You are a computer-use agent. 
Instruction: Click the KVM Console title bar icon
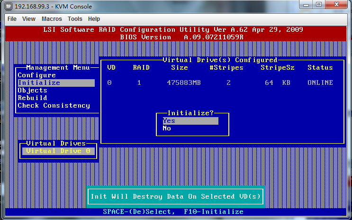point(9,6)
